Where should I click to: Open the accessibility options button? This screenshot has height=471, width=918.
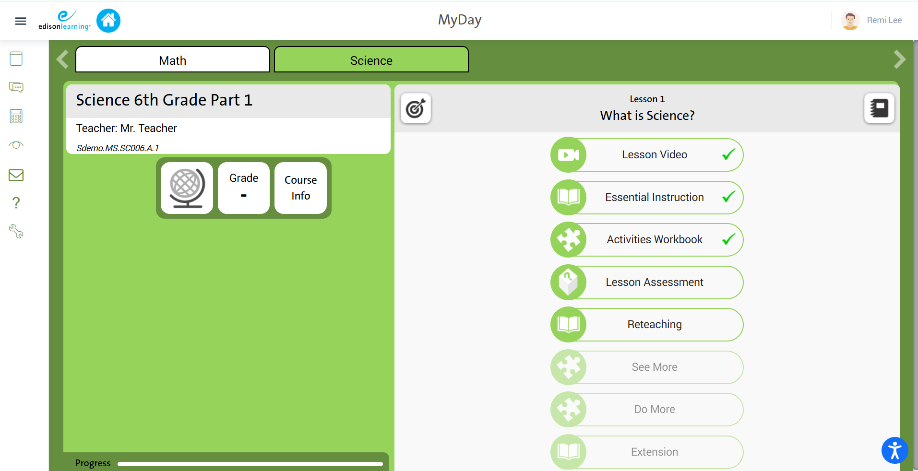pos(894,450)
